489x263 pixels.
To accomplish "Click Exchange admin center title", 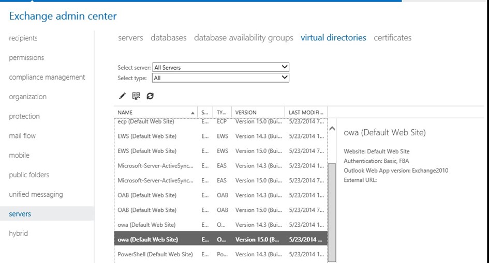I will tap(63, 16).
